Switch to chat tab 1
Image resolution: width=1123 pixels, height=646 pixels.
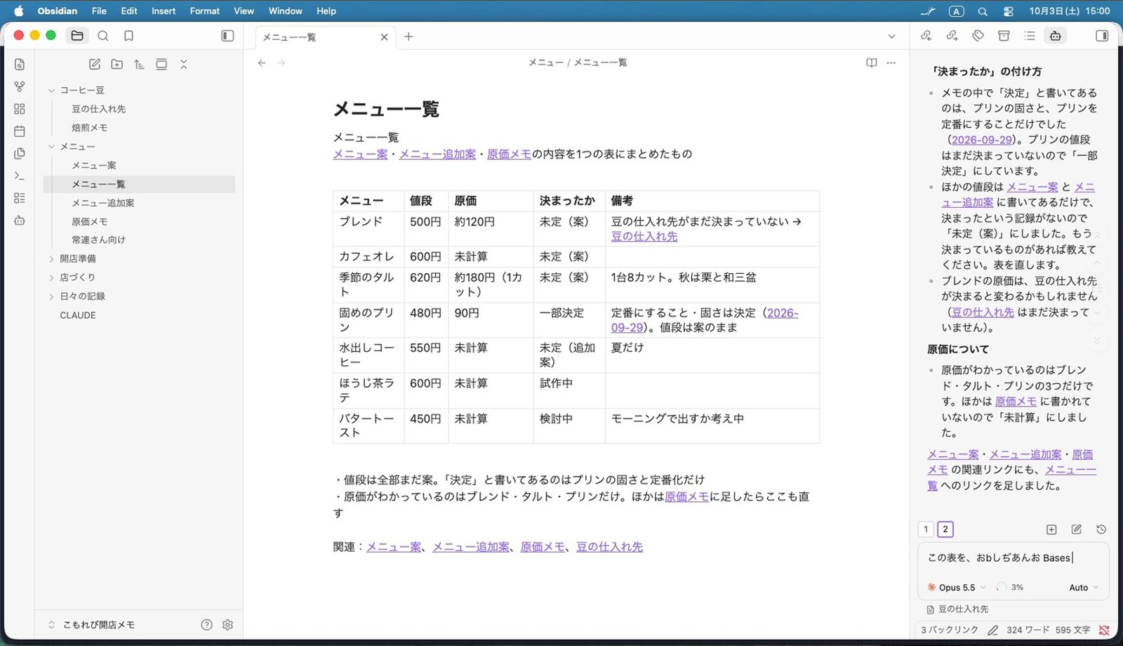pyautogui.click(x=926, y=529)
